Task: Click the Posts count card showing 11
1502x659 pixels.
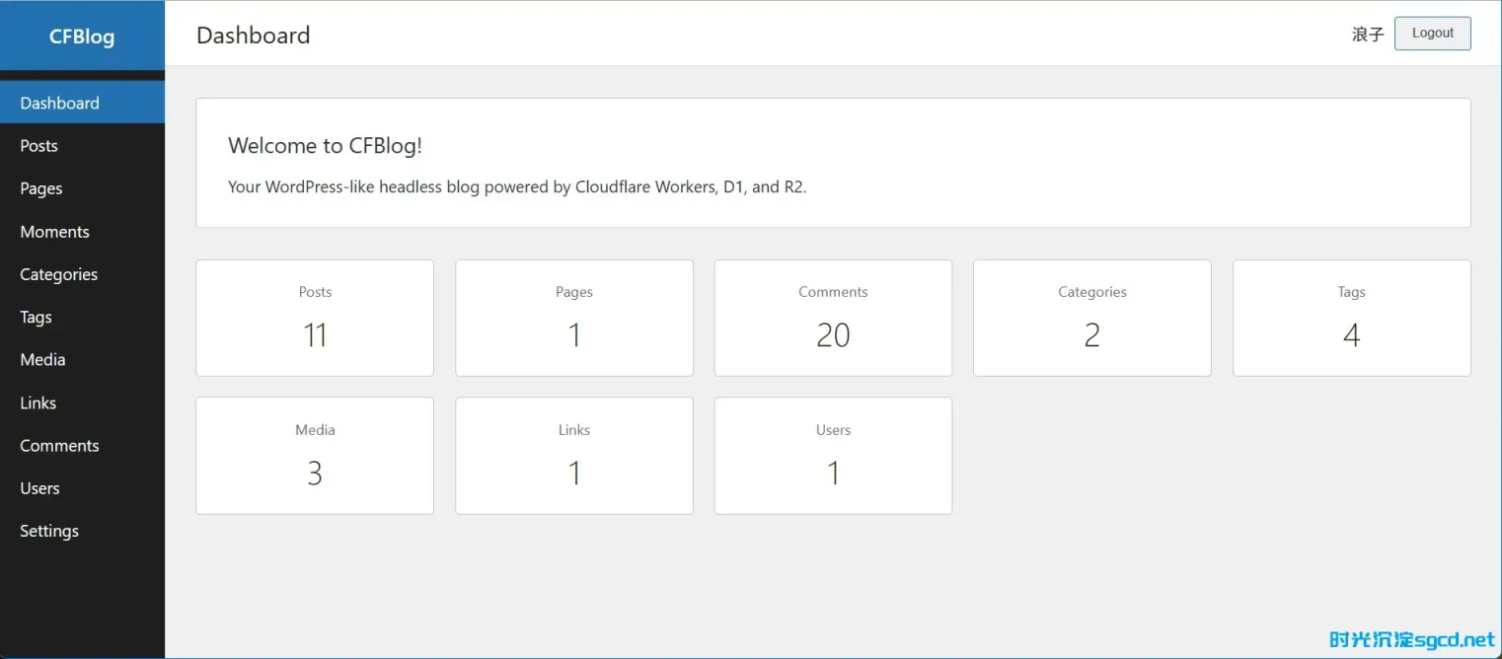Action: point(315,318)
